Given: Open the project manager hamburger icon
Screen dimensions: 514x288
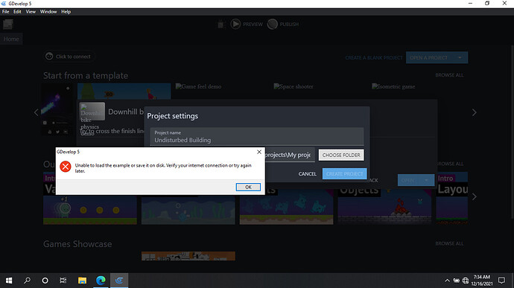Looking at the screenshot, I should click(x=8, y=25).
